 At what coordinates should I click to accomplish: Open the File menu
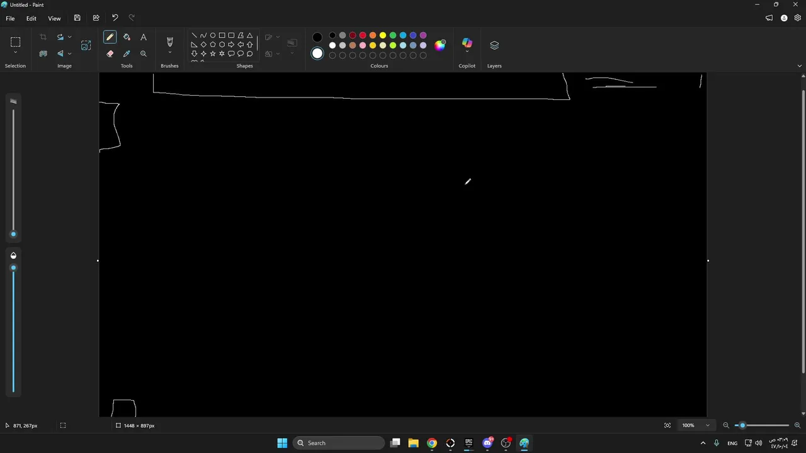pos(10,18)
